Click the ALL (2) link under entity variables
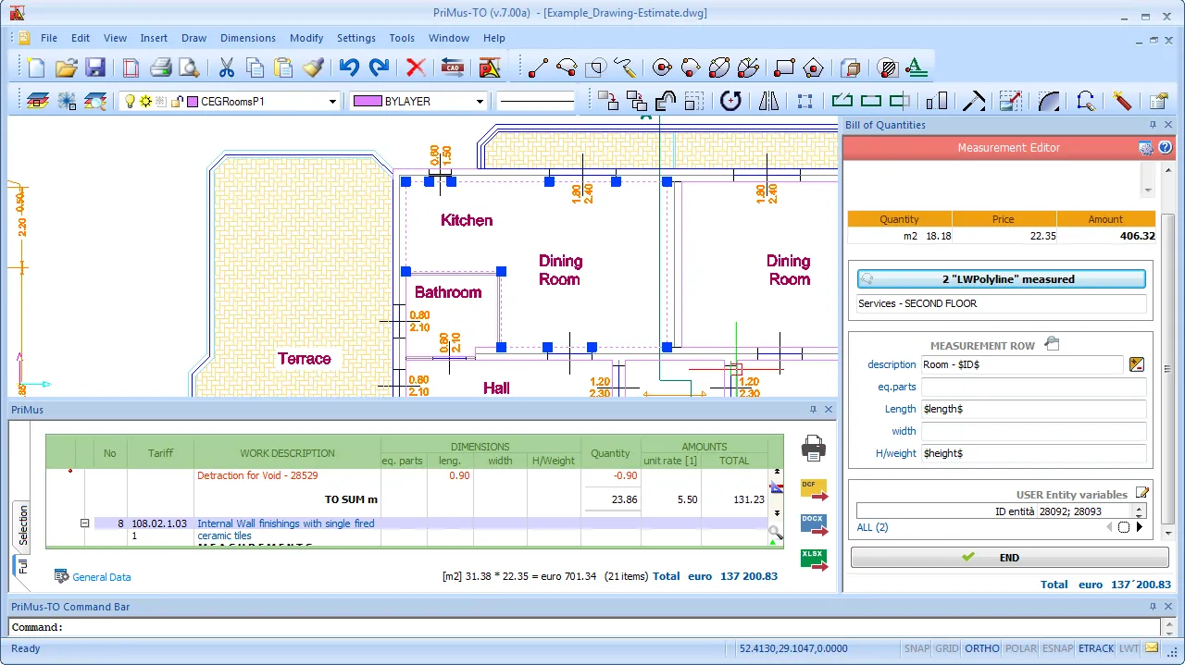1185x665 pixels. coord(871,527)
